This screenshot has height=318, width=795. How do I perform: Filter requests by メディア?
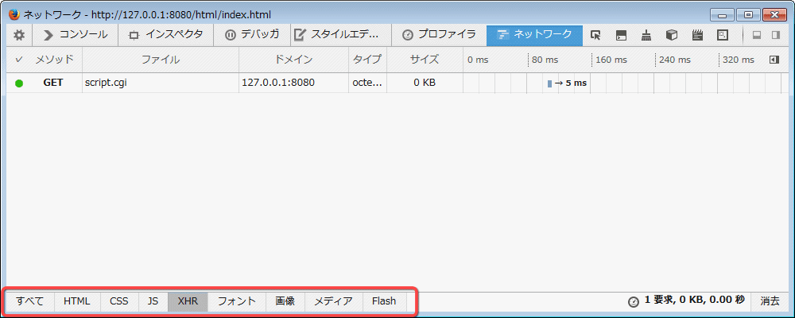pyautogui.click(x=334, y=301)
